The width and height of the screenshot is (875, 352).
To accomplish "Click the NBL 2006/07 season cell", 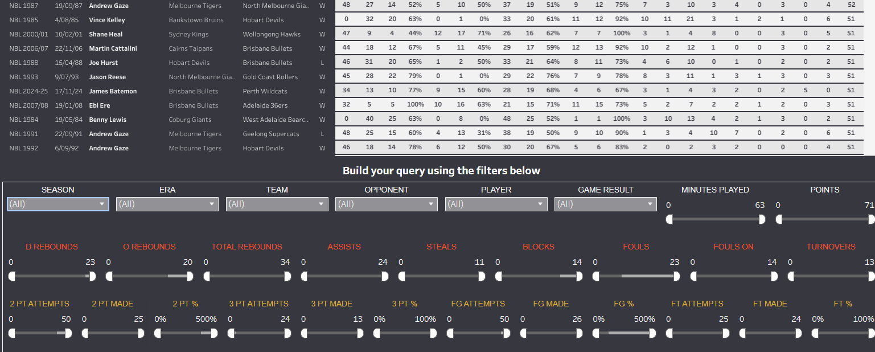I will coord(28,48).
